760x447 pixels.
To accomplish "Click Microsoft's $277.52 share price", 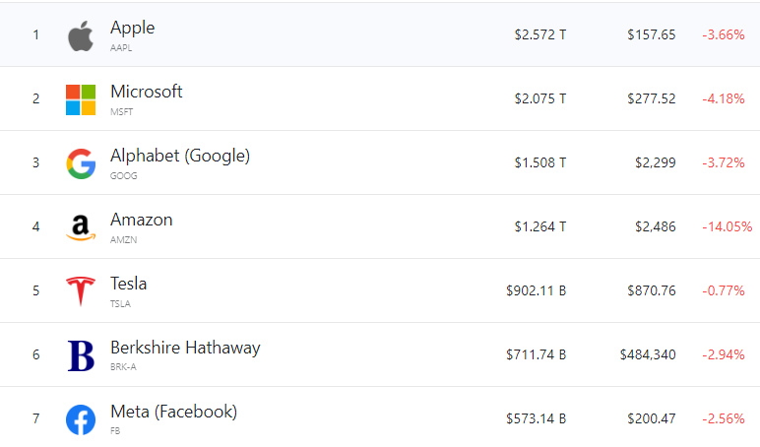I will coord(651,98).
